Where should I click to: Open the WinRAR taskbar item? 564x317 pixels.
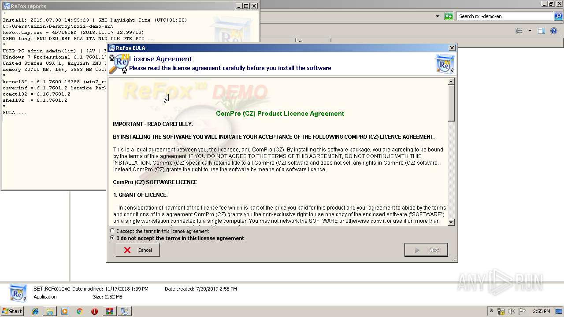[109, 311]
